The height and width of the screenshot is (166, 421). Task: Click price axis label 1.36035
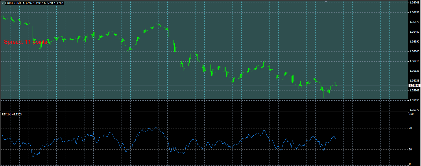[x=414, y=81]
